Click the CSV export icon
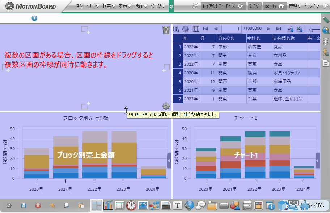Screen dimensions: 330x213 [x=290, y=29]
